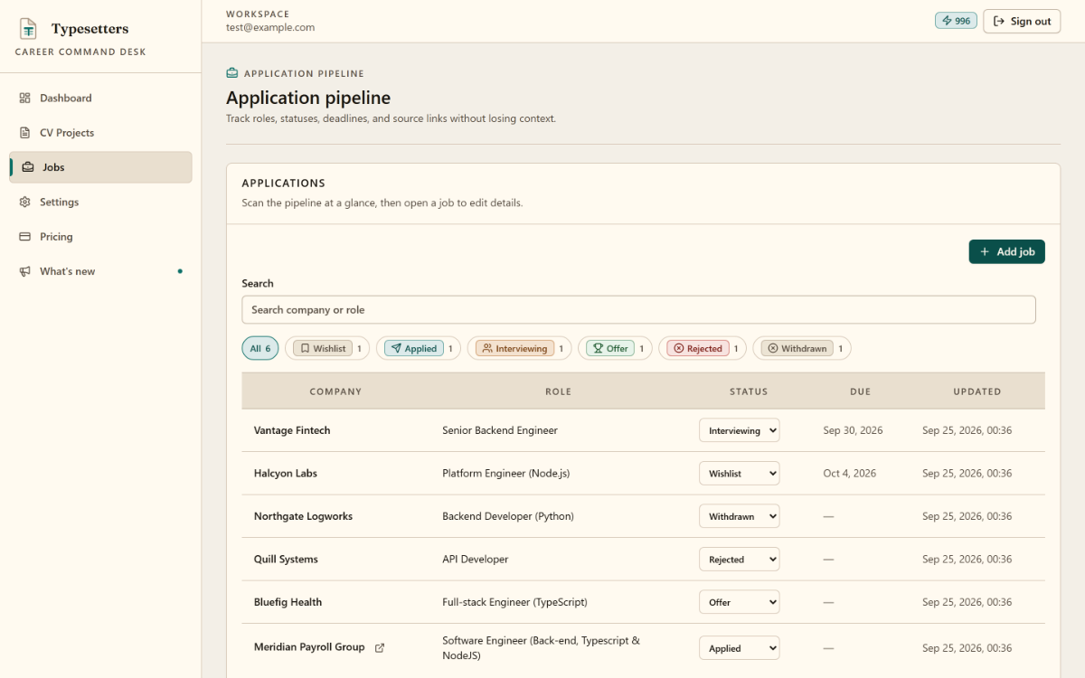Click the Jobs briefcase icon in sidebar
The height and width of the screenshot is (678, 1085).
coord(28,167)
